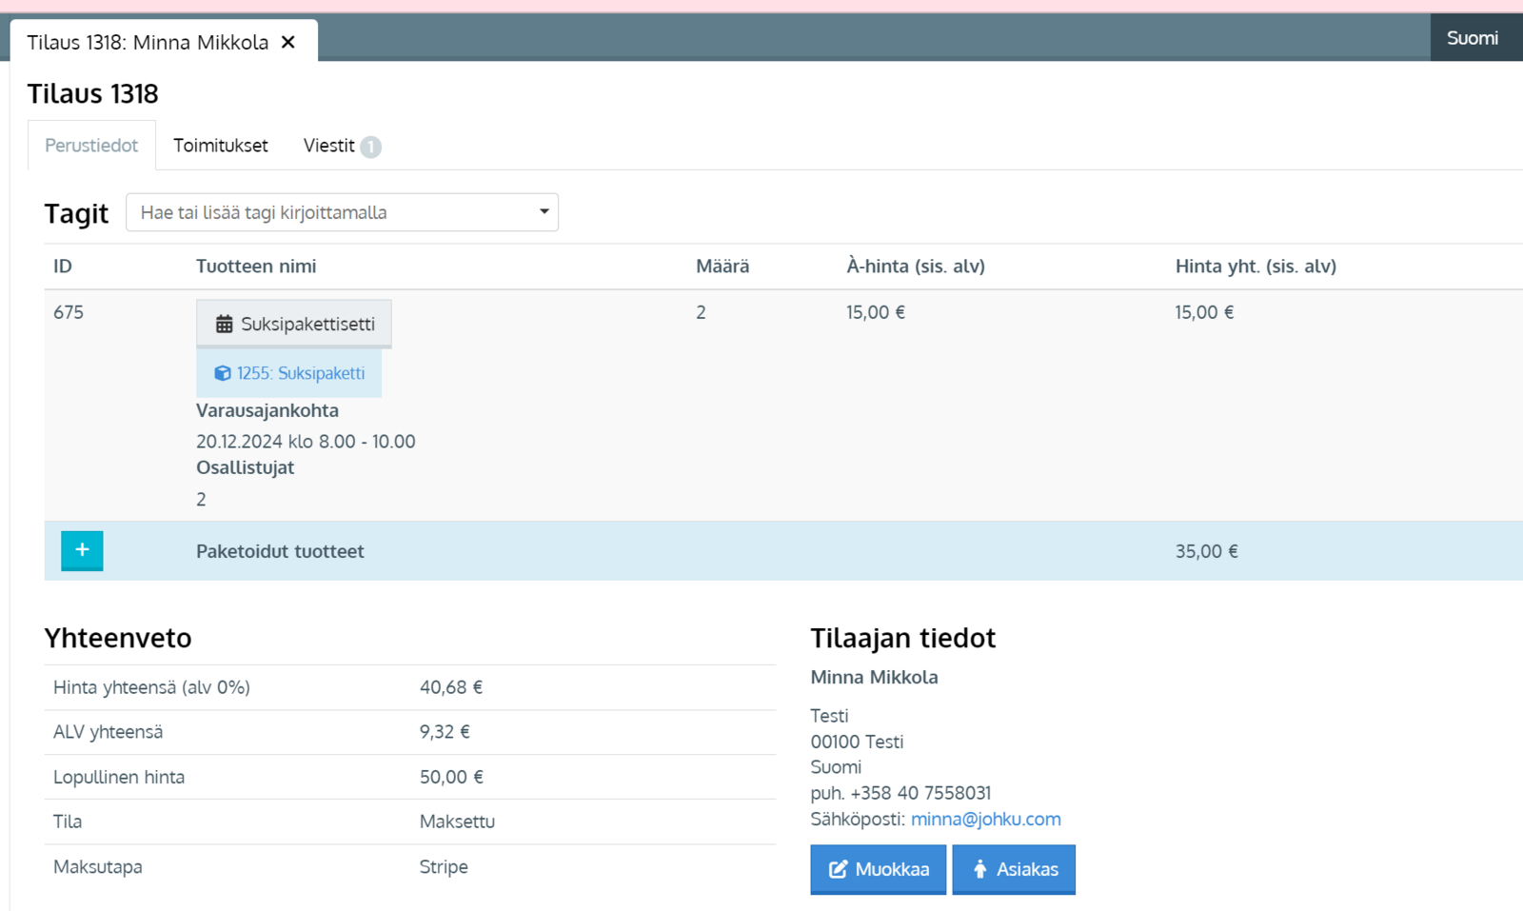
Task: Open the Suomi language selector
Action: pyautogui.click(x=1472, y=38)
